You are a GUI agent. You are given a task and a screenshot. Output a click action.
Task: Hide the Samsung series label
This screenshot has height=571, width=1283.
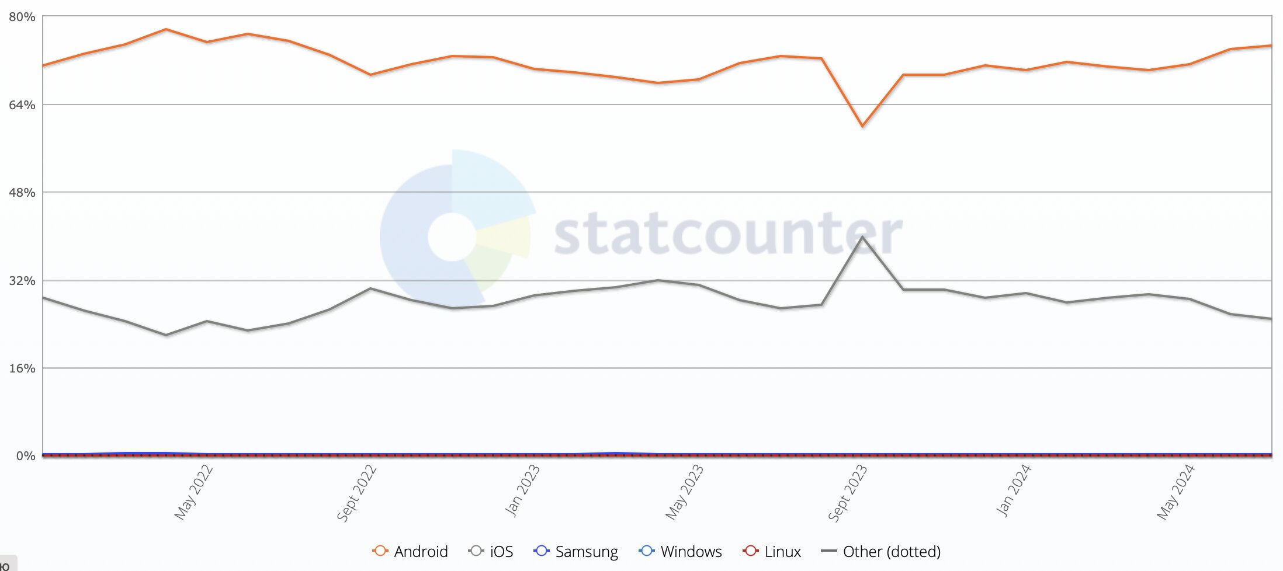587,552
